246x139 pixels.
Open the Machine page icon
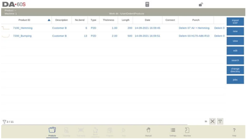[x=187, y=132]
